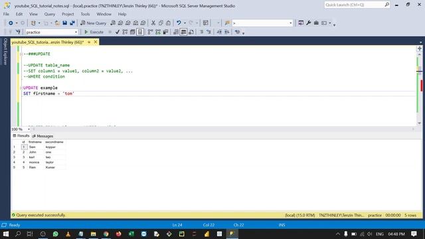Pin the youtube_SQL_tutorial query tab
The image size is (425, 239).
89,42
